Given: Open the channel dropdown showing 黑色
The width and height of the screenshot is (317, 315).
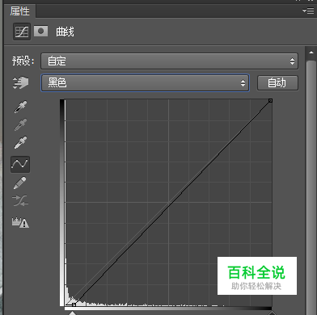Looking at the screenshot, I should [x=145, y=82].
